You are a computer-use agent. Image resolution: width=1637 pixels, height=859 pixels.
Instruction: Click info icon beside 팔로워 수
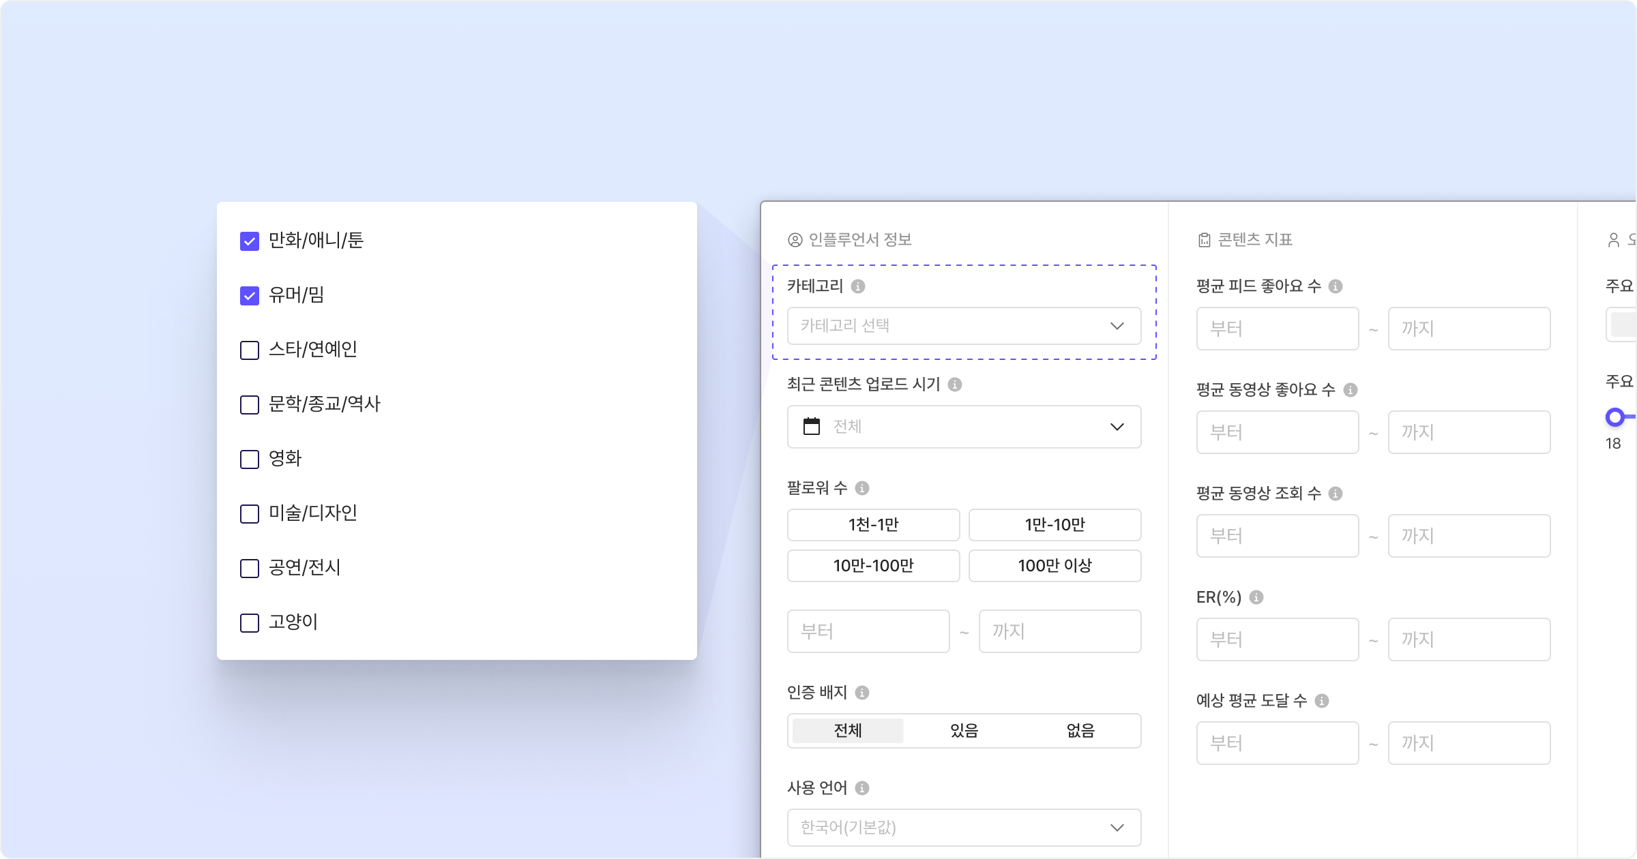[862, 488]
